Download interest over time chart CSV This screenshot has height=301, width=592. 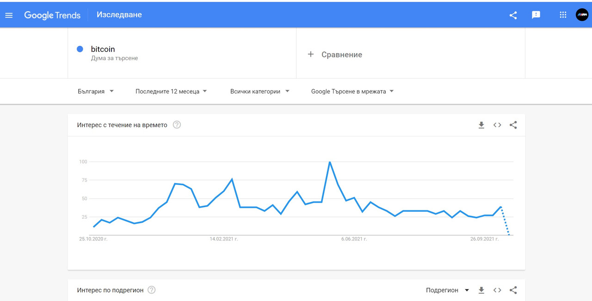pos(481,125)
